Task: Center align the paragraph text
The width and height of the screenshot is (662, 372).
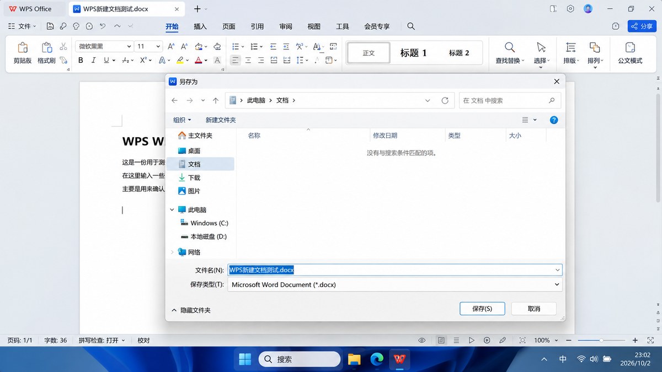Action: [248, 60]
